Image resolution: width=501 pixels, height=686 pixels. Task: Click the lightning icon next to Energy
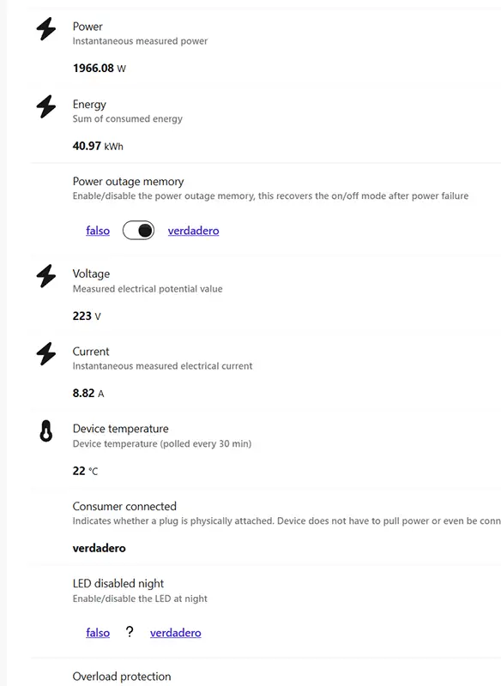tap(45, 105)
